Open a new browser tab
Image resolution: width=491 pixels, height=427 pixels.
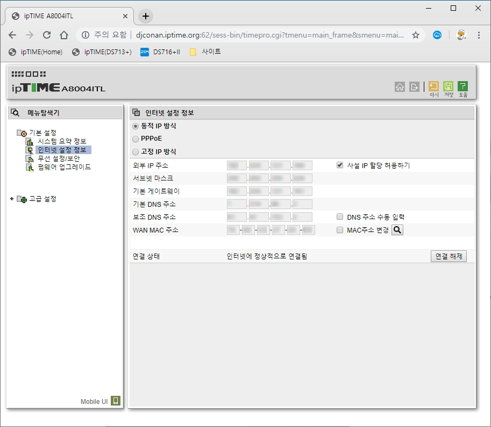(146, 16)
